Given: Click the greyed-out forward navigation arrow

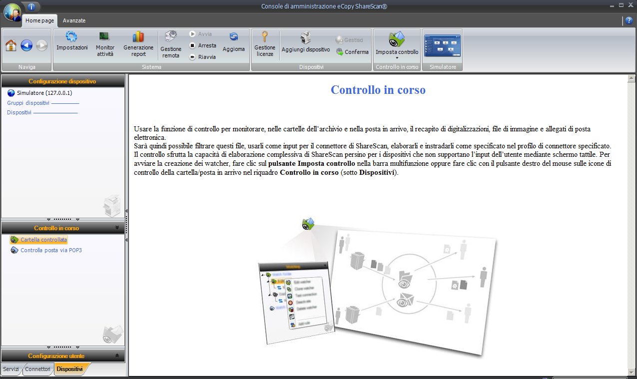Looking at the screenshot, I should pos(41,45).
